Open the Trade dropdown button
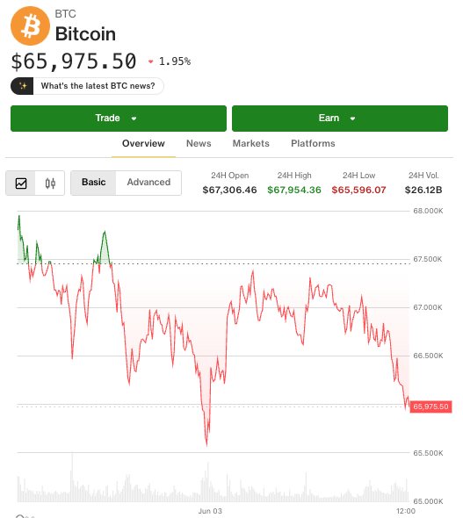Image resolution: width=463 pixels, height=518 pixels. coord(119,119)
